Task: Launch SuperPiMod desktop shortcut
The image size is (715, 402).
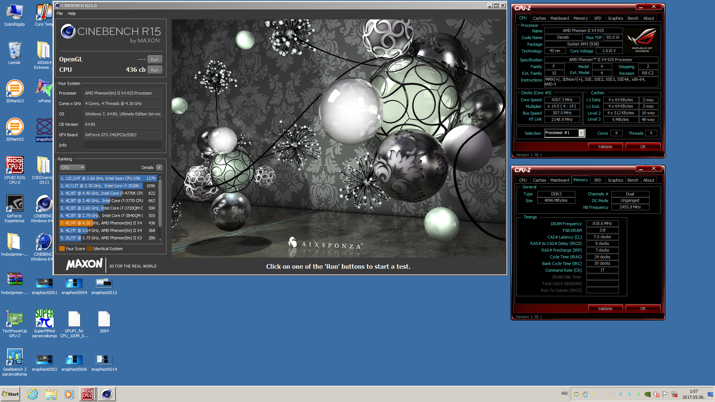Action: click(44, 323)
